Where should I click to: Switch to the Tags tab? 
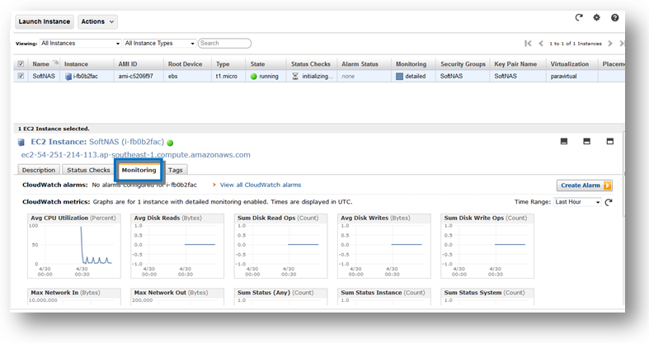point(176,170)
